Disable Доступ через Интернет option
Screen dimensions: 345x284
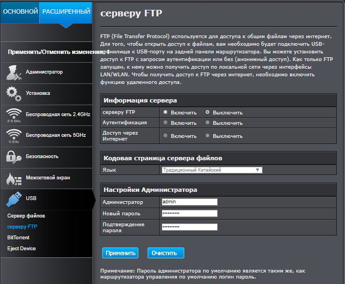coord(207,136)
